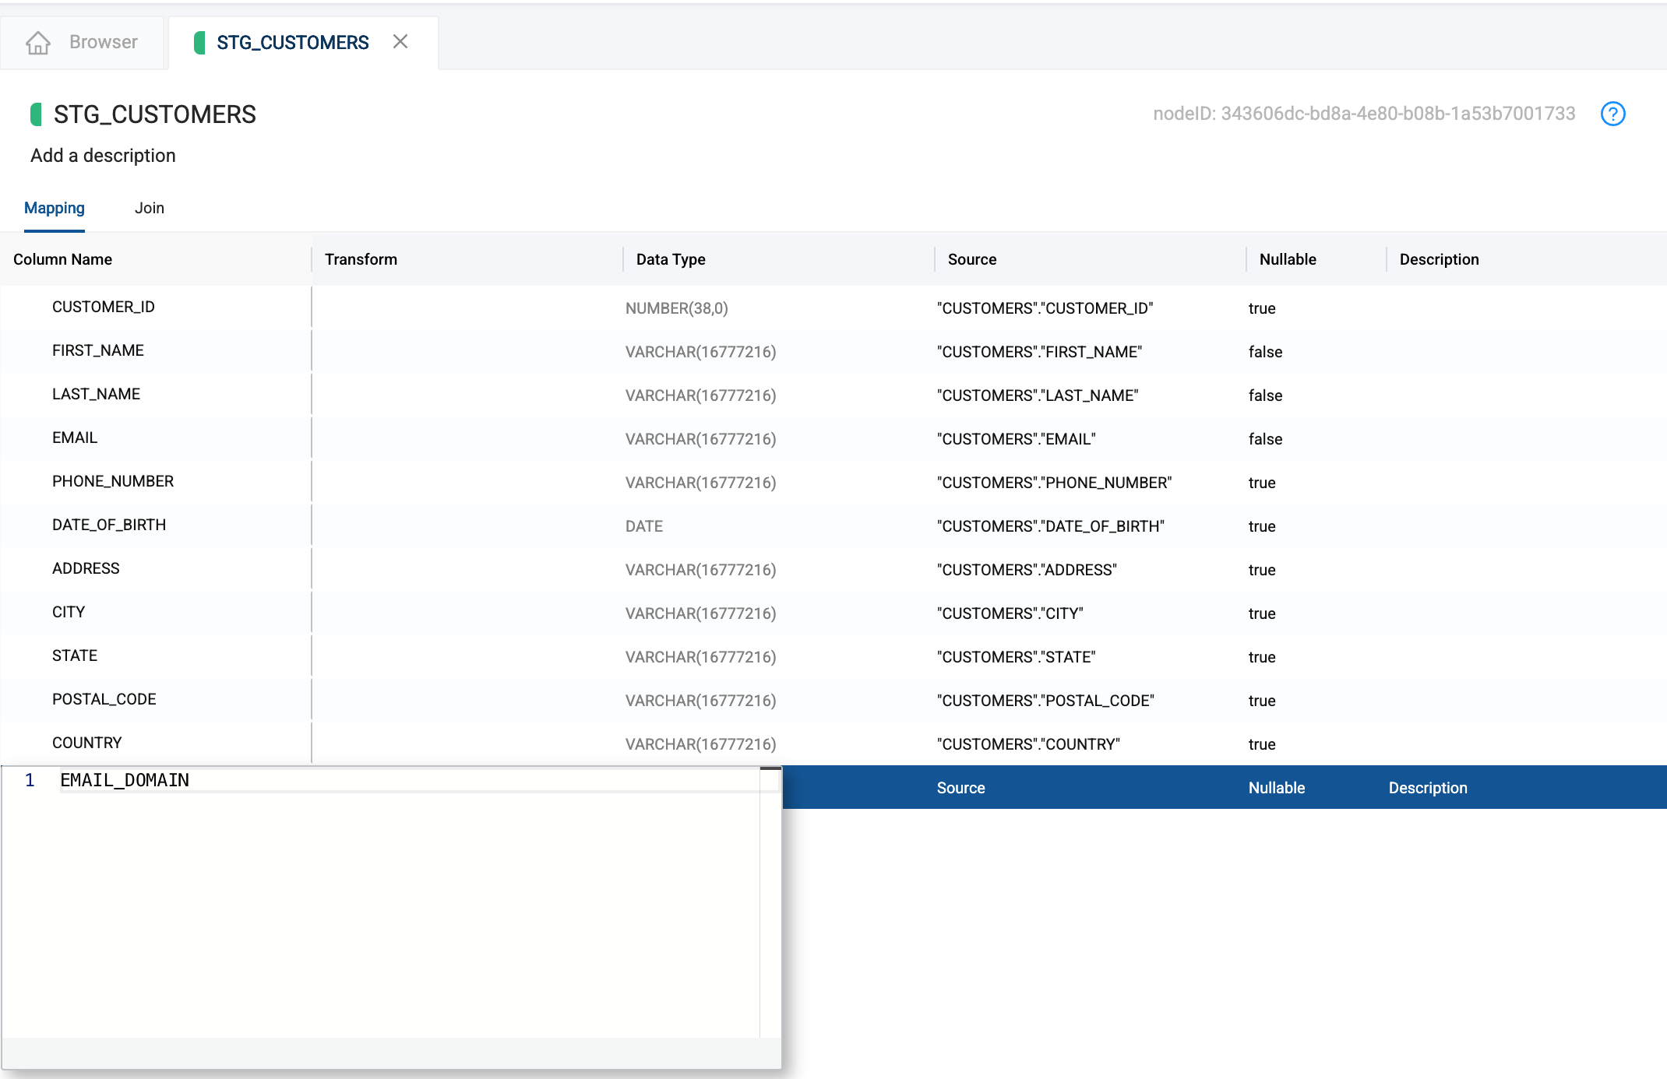
Task: Click Nullable value true for PHONE_NUMBER
Action: coord(1261,483)
